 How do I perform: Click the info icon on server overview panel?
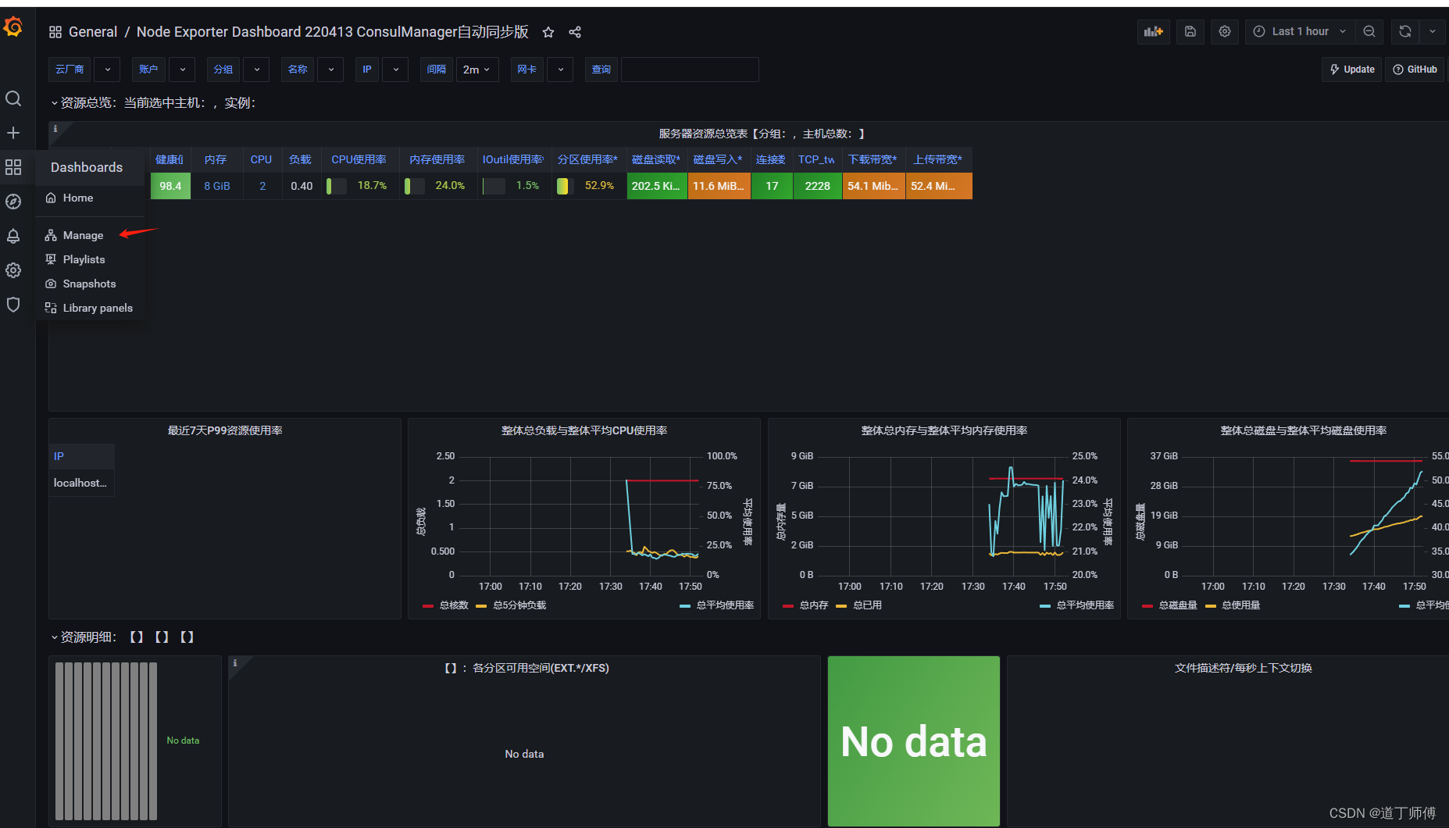pyautogui.click(x=55, y=129)
